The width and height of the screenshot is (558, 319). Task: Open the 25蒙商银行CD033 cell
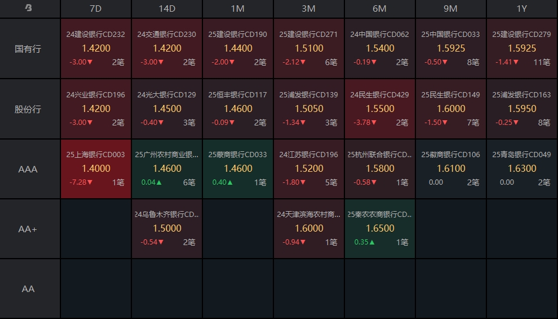(x=238, y=169)
